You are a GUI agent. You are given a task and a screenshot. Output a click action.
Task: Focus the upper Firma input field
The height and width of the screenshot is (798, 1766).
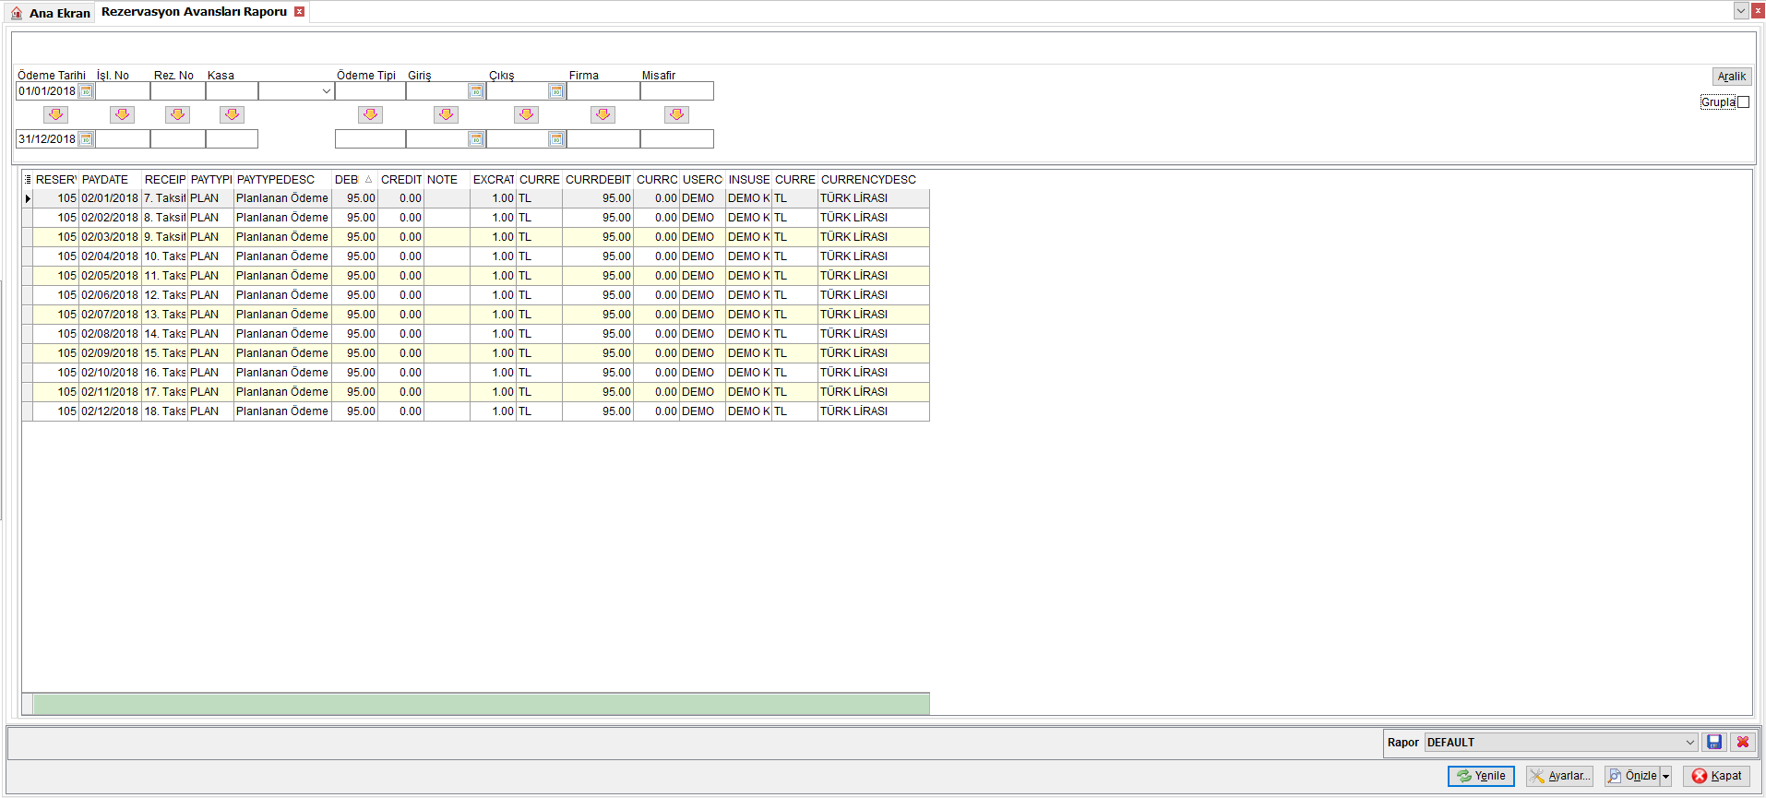[603, 91]
